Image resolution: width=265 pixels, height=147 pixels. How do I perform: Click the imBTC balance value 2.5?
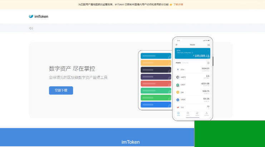[208, 76]
